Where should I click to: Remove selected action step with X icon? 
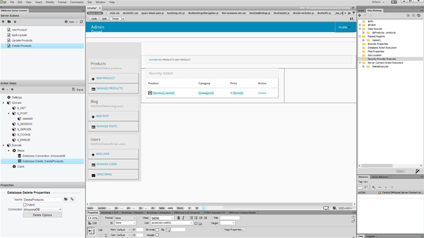point(12,89)
